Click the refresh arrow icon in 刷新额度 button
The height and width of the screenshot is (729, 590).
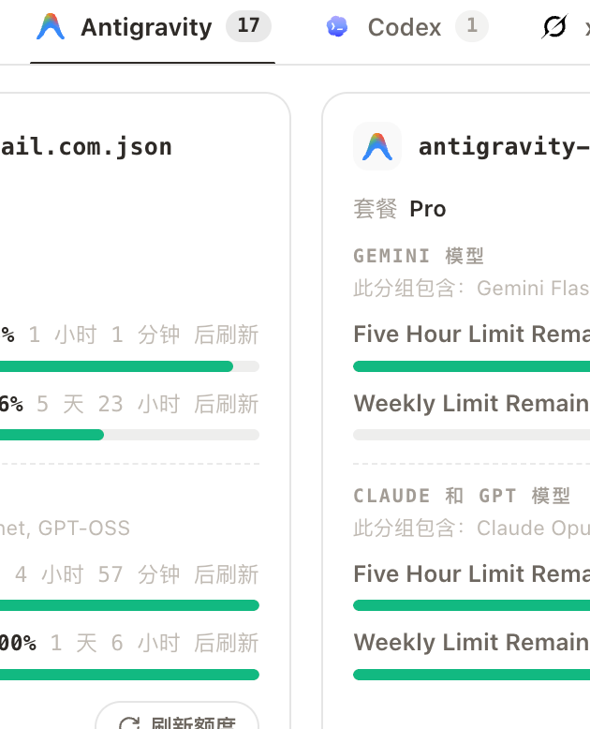pos(129,723)
